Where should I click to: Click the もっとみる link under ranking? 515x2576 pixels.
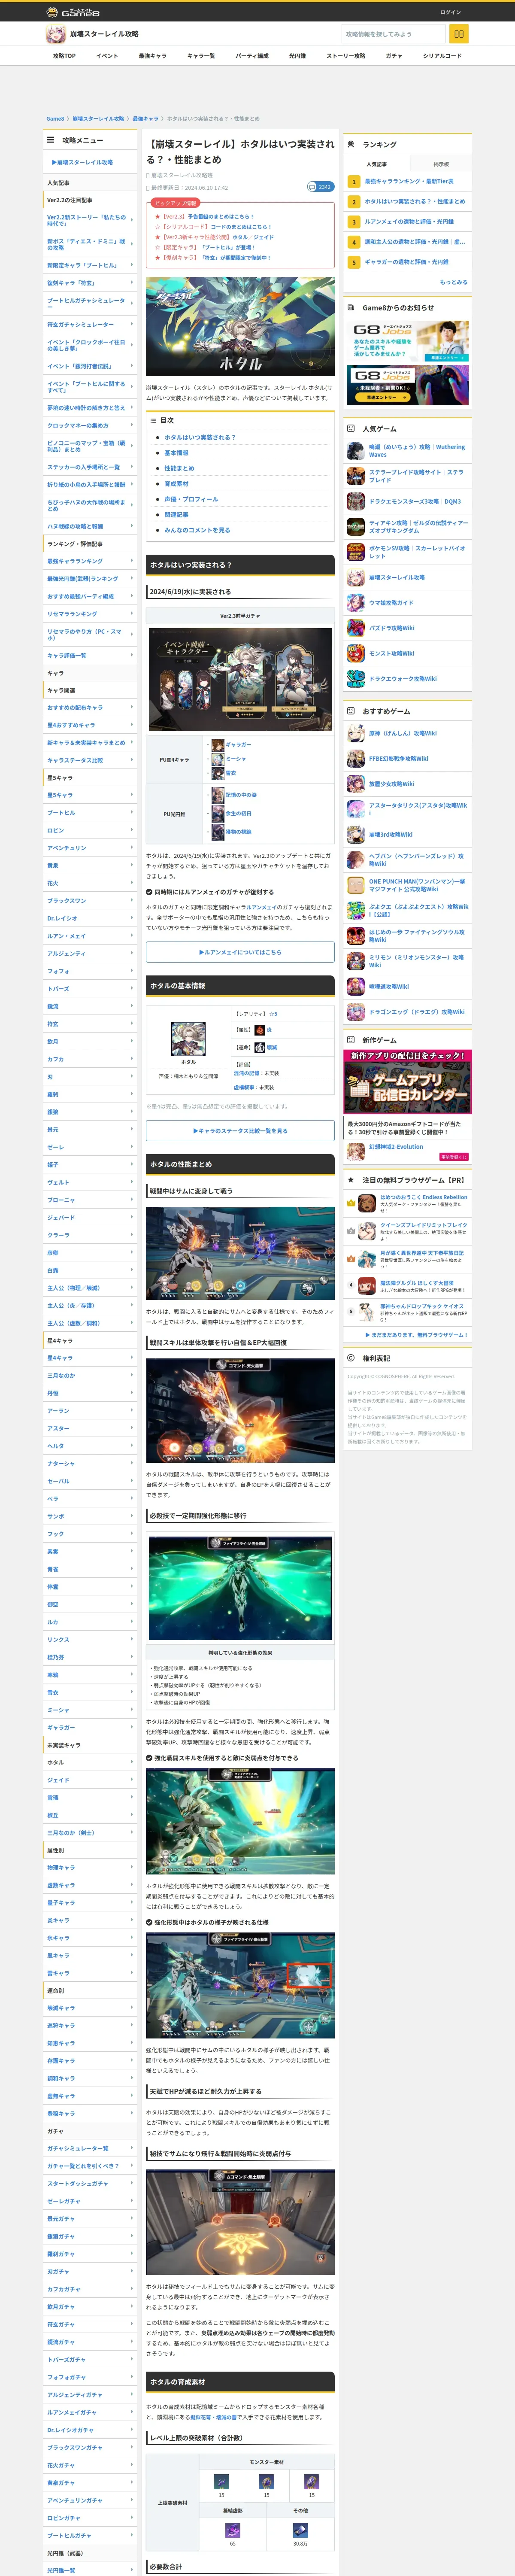[x=453, y=282]
